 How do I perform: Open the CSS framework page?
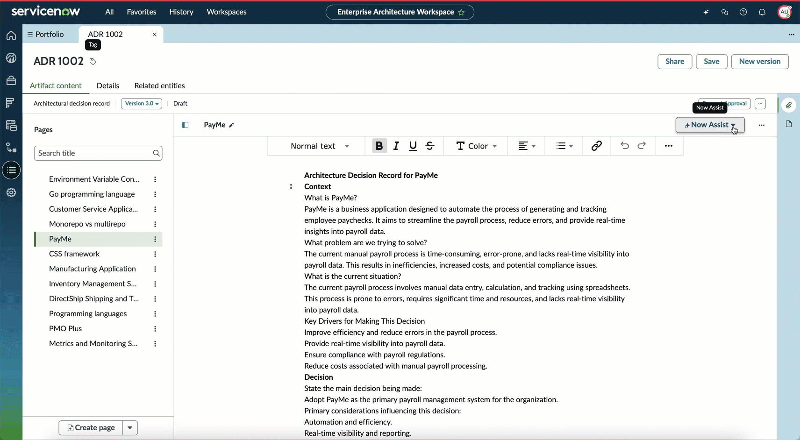coord(74,254)
